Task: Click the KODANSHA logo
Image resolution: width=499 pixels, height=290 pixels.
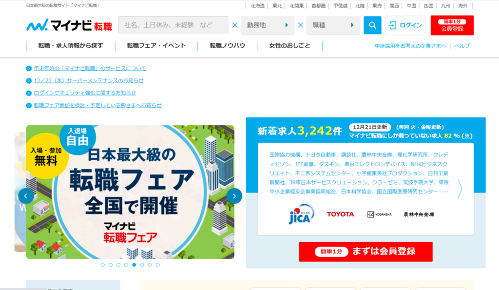Action: [x=379, y=214]
